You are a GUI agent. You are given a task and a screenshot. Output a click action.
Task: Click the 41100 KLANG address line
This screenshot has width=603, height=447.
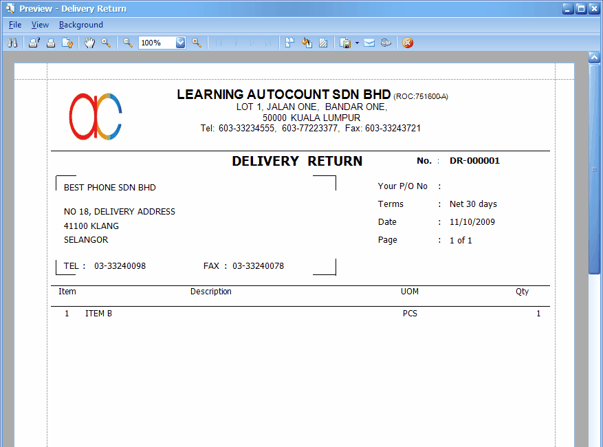(91, 226)
